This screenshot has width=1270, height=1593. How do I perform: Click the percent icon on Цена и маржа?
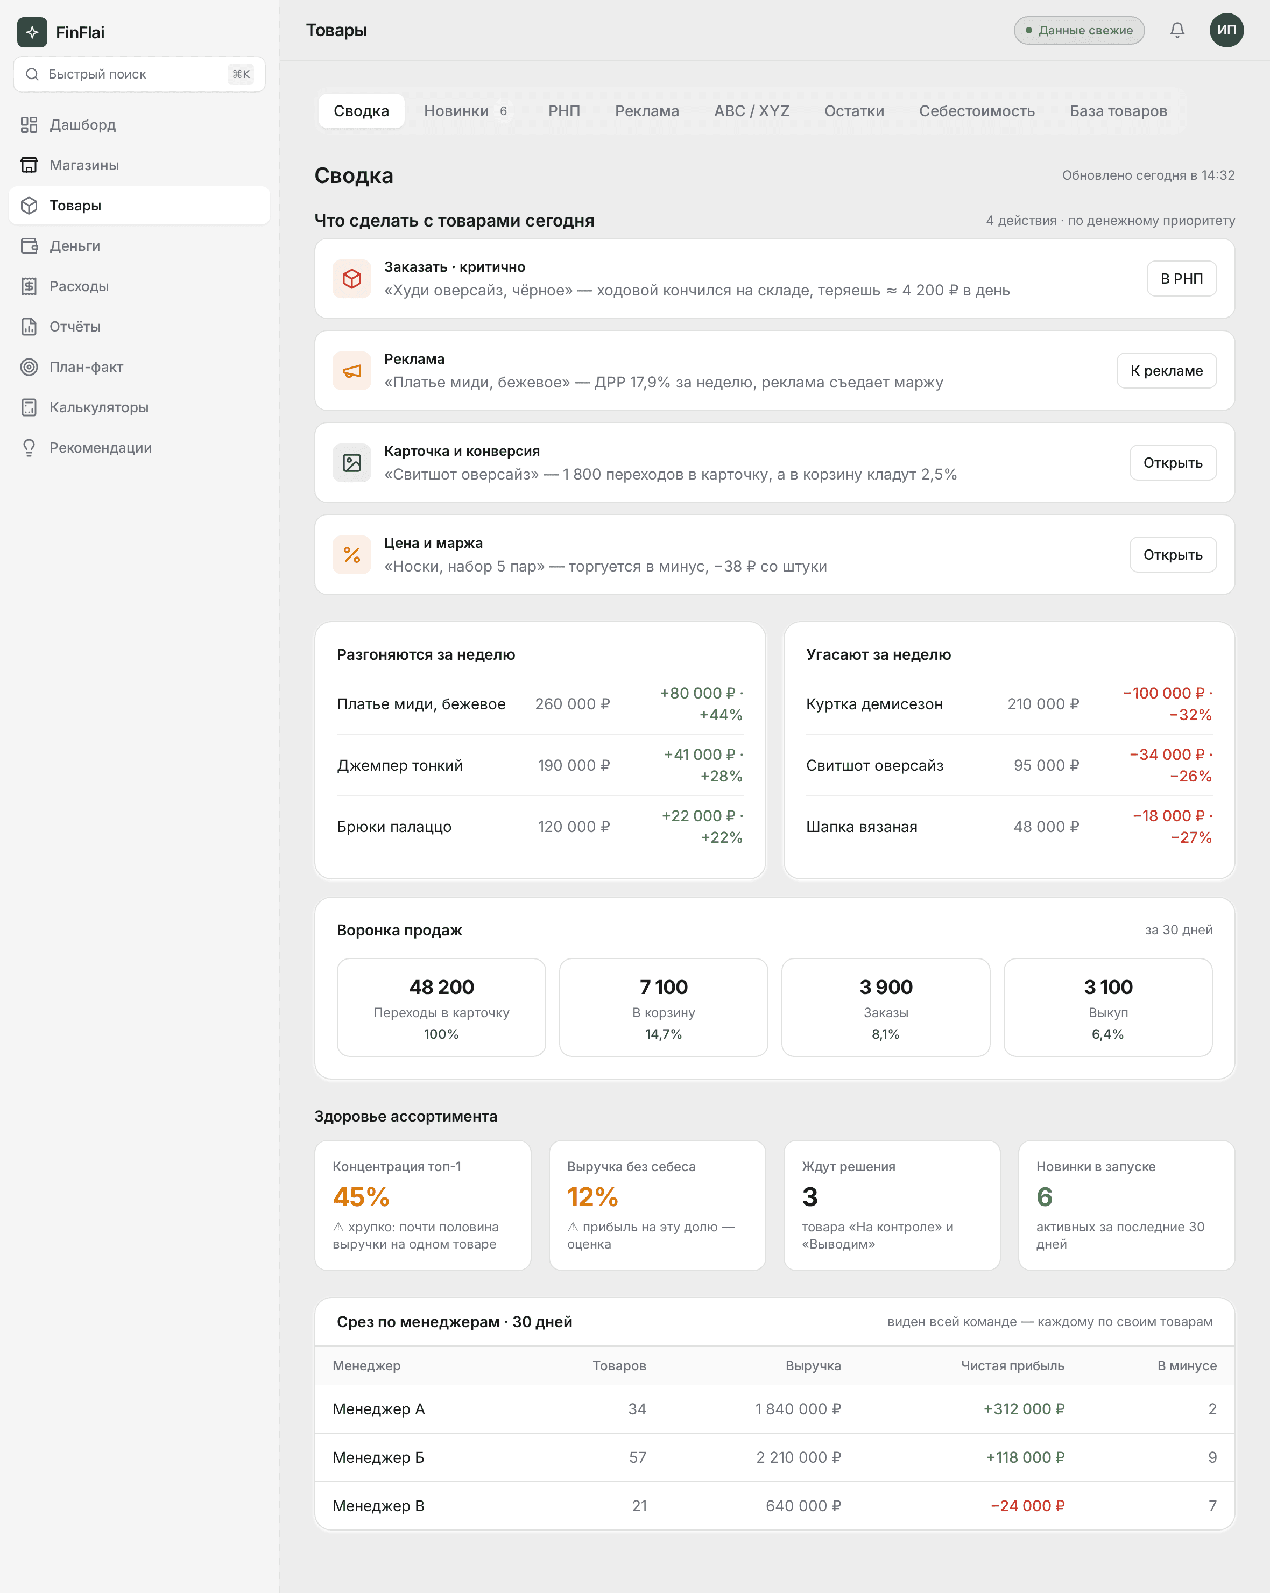(351, 555)
